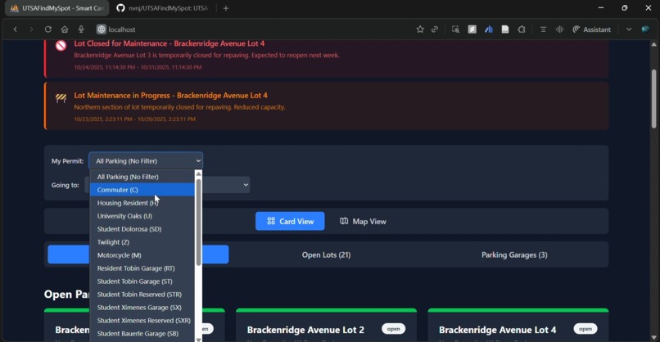Click open badge on Brackenridge Lot 2 card

click(x=393, y=329)
